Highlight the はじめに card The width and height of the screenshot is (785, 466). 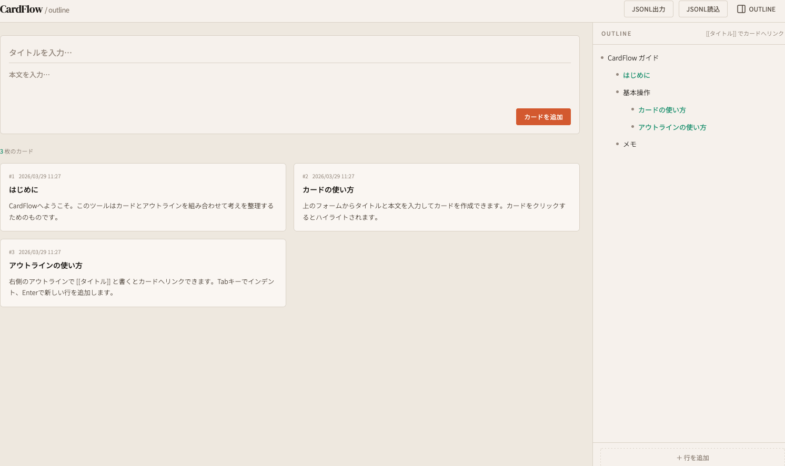click(x=143, y=197)
